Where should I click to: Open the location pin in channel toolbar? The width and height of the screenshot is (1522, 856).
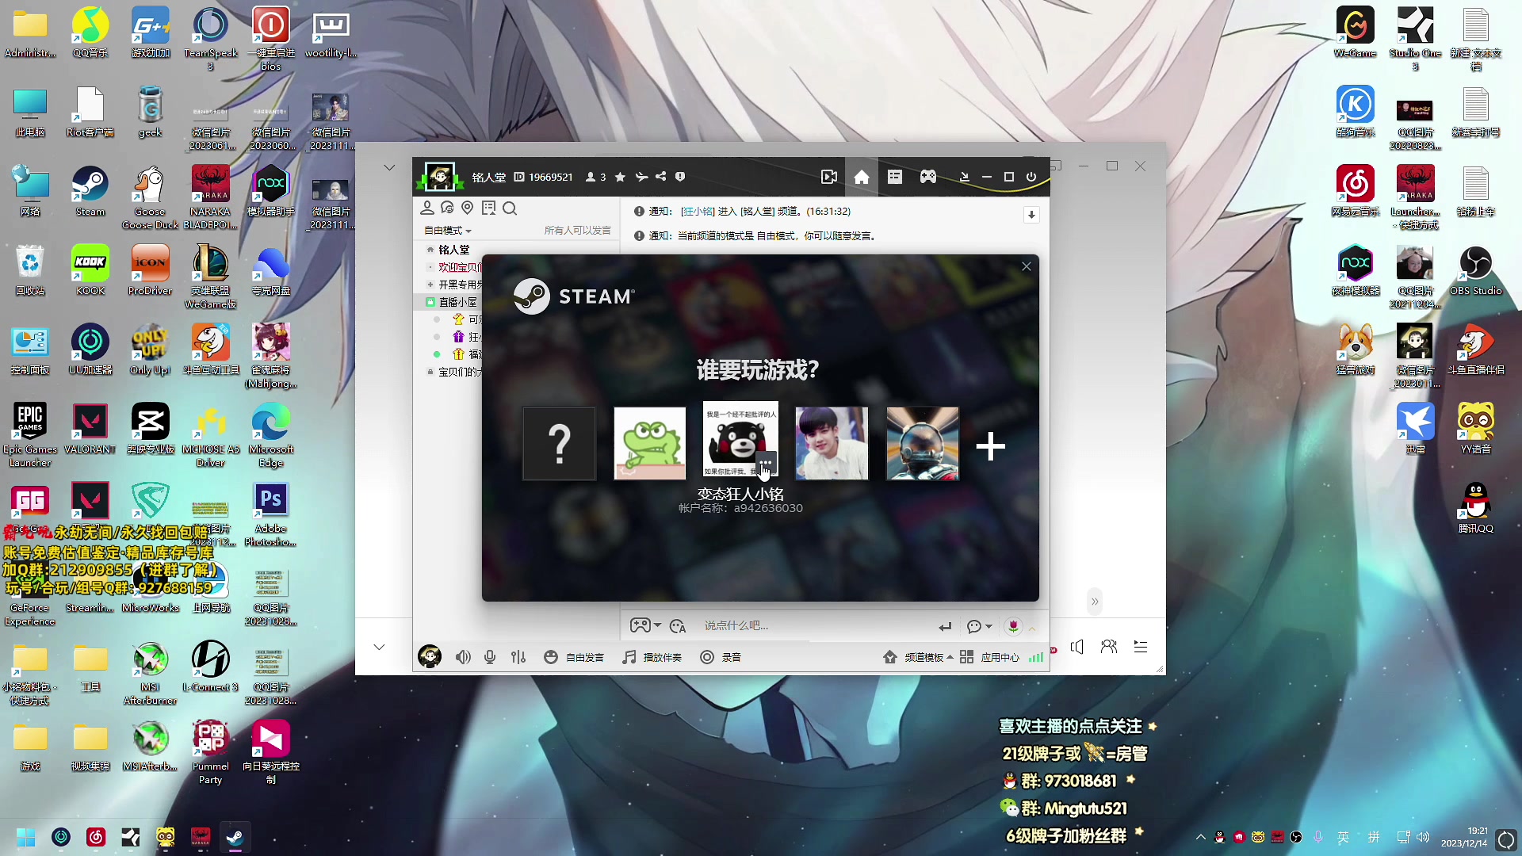coord(468,208)
